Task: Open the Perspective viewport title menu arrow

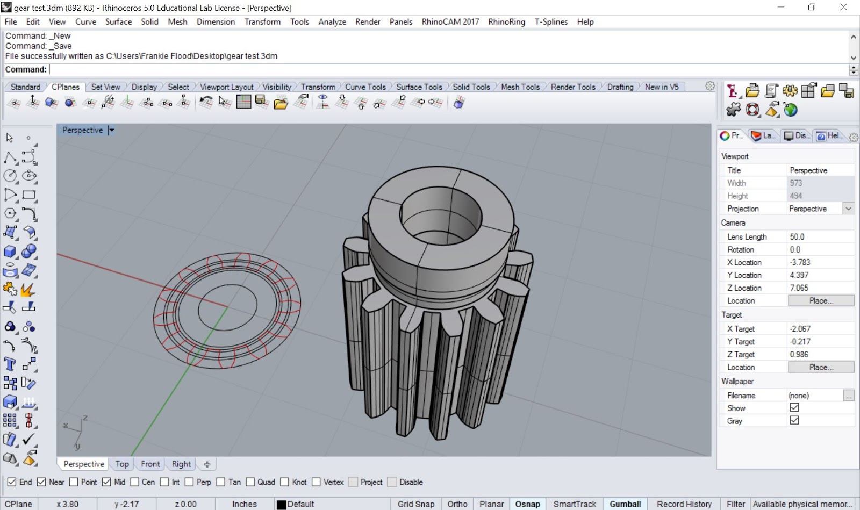Action: 111,130
